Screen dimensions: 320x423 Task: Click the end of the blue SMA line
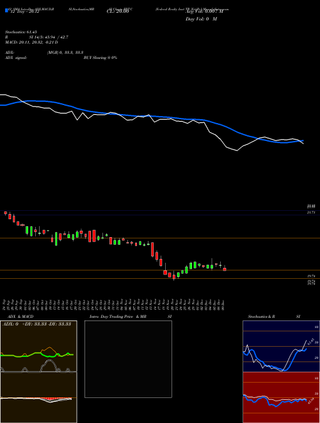(303, 140)
